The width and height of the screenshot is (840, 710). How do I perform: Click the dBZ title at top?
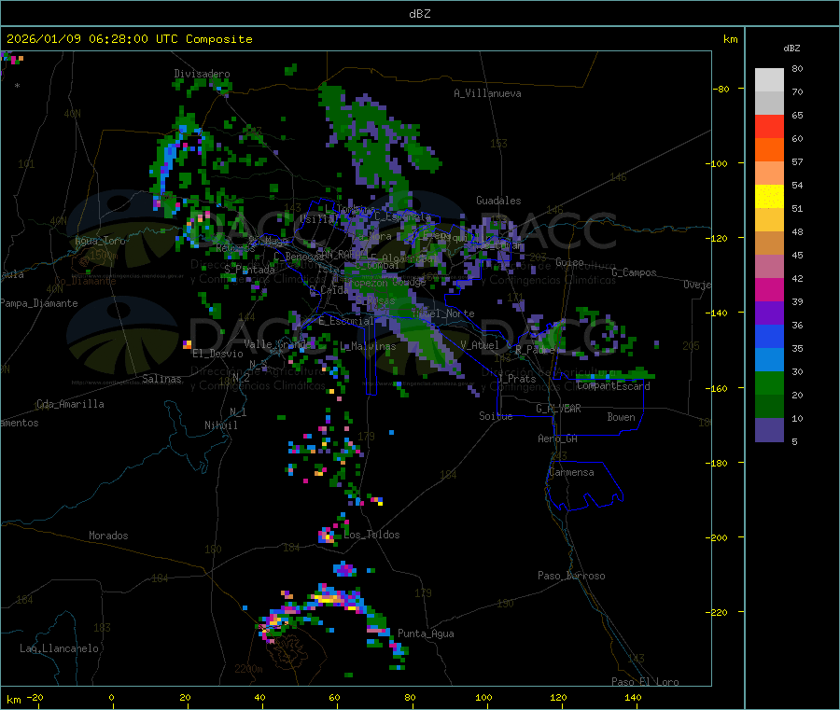tap(419, 13)
